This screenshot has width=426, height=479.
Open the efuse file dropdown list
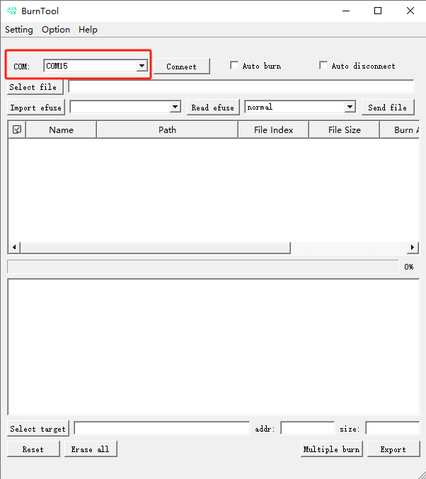pos(175,107)
